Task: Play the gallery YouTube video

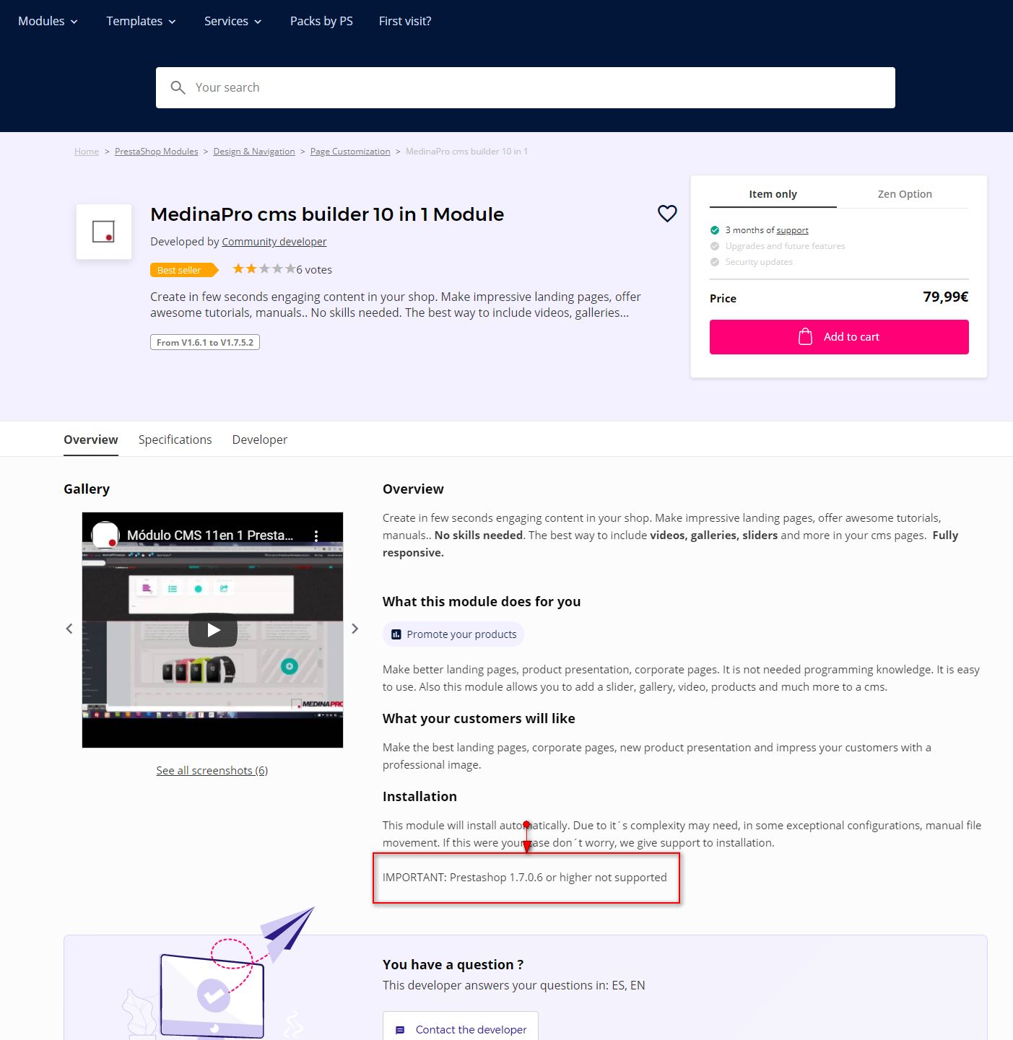Action: coord(213,630)
